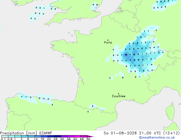Pick the 30–35 mm purple legend swatch
181x140 pixels.
pyautogui.click(x=64, y=136)
